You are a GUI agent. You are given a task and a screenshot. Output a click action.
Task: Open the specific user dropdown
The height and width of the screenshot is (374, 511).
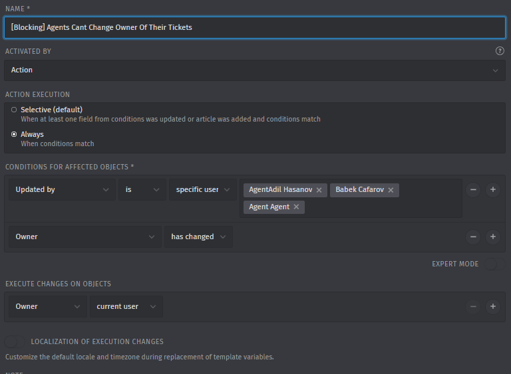pyautogui.click(x=203, y=189)
